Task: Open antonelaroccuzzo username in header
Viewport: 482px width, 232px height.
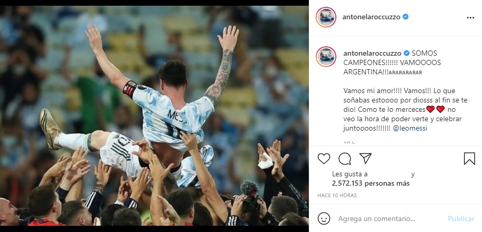Action: tap(371, 17)
